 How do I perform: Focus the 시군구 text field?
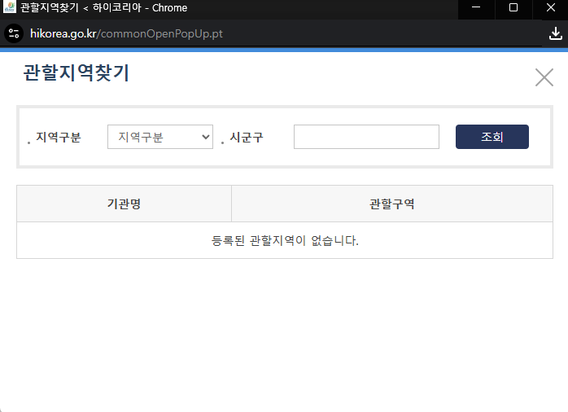pos(366,137)
